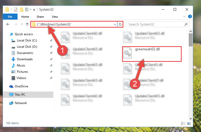
Task: Open the File menu
Action: click(10, 17)
